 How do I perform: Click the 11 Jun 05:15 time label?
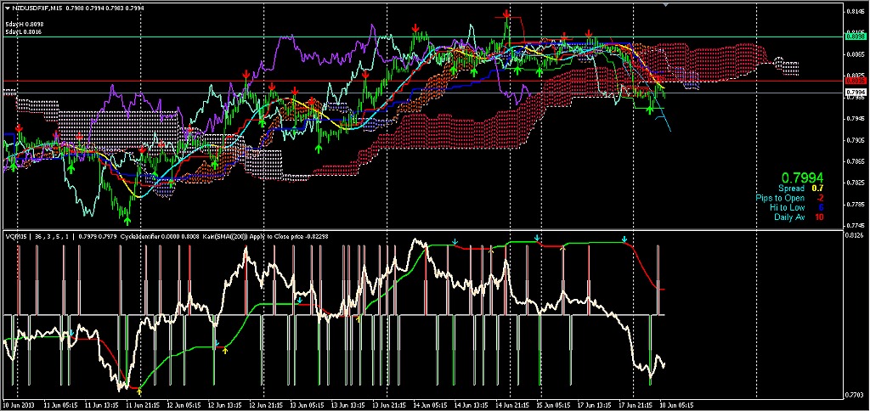[59, 404]
